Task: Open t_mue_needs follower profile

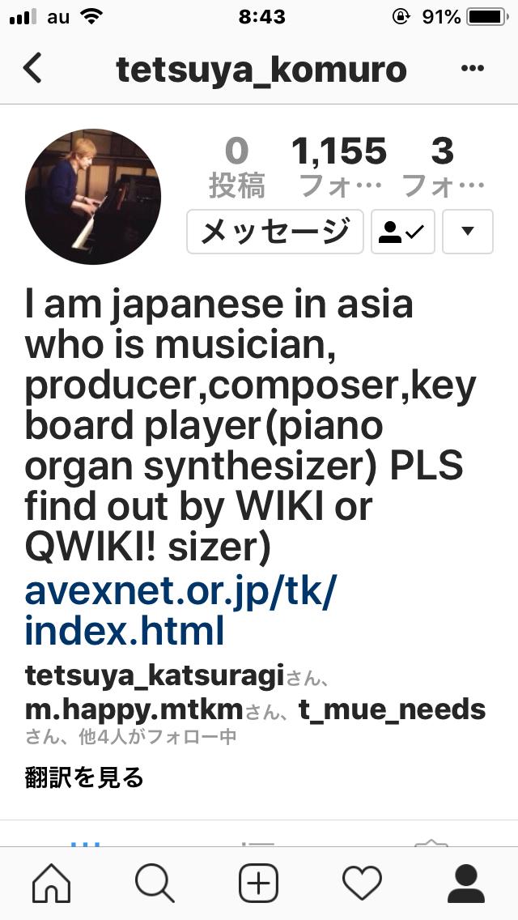Action: (392, 710)
